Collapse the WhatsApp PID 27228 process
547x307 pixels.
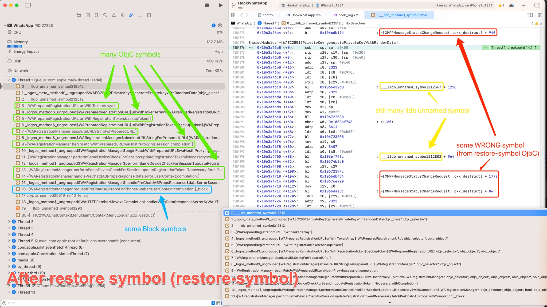pyautogui.click(x=5, y=25)
